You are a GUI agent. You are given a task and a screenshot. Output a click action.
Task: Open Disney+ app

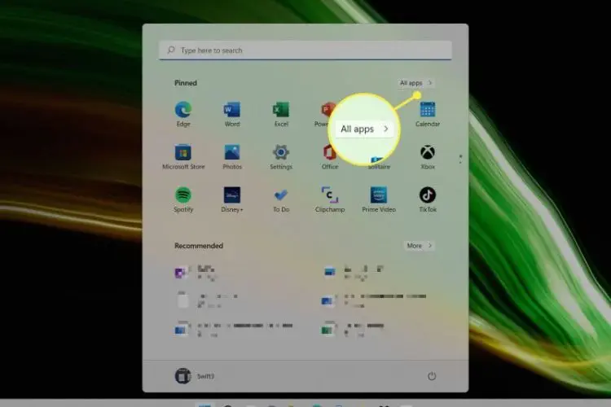point(232,199)
